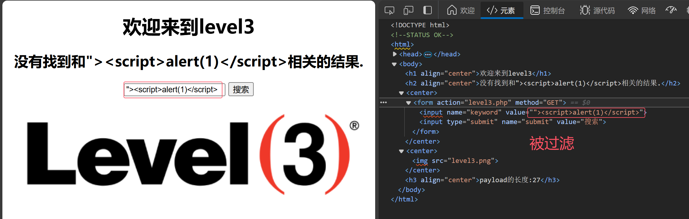This screenshot has width=689, height=219.
Task: Select the h3 payload的长度:27 node
Action: tap(482, 180)
